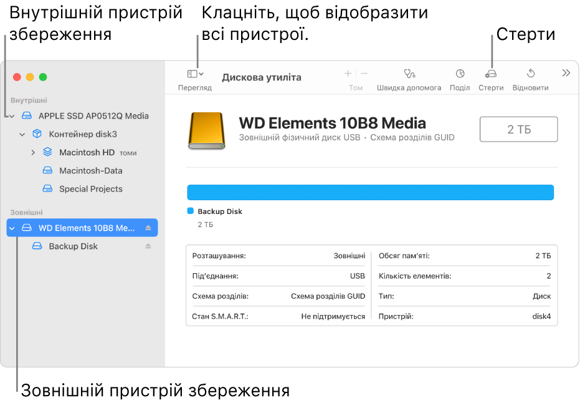Screen dimensions: 580x403
Task: Open the View sidebar dropdown button
Action: 196,74
